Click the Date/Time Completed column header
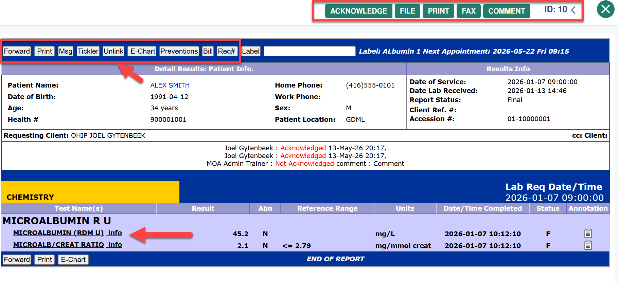This screenshot has height=283, width=618. click(x=482, y=208)
